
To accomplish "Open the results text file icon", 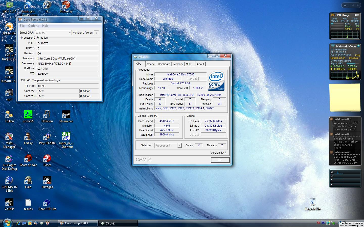I will [x=28, y=205].
